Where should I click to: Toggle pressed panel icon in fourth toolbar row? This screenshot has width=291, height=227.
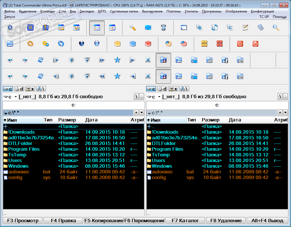[163, 76]
